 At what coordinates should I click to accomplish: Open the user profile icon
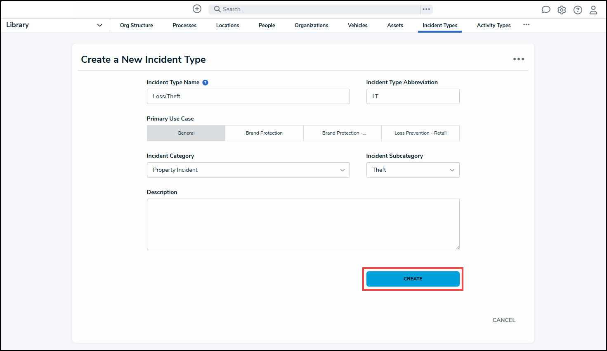coord(593,10)
